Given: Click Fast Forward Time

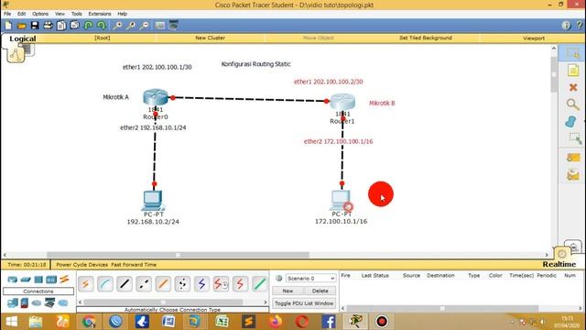Looking at the screenshot, I should (134, 265).
